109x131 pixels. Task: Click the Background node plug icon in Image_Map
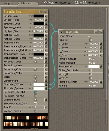coord(101,67)
